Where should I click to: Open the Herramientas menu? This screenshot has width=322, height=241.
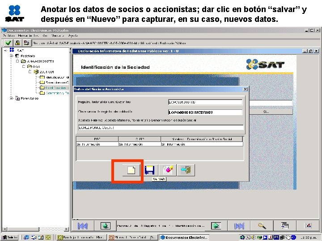pyautogui.click(x=28, y=36)
